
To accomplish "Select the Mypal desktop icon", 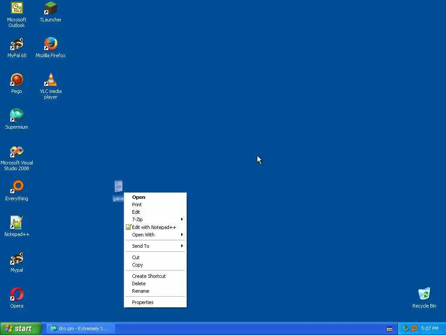I will (x=17, y=263).
